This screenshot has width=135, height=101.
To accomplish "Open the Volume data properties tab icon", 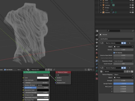I will pos(97,71).
